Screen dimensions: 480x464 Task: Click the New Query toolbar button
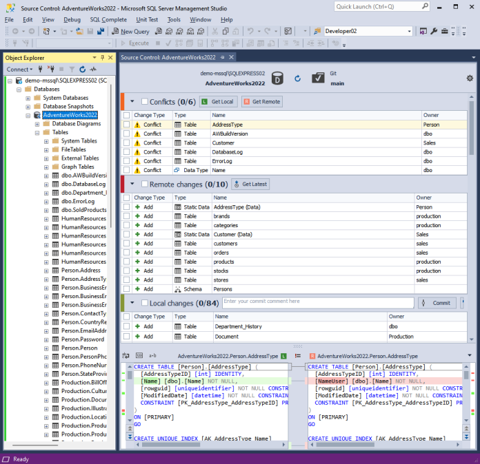coord(131,31)
